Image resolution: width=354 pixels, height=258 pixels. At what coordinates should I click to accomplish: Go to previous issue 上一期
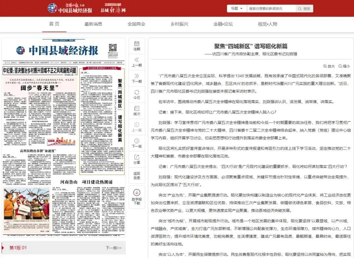[x=137, y=62]
